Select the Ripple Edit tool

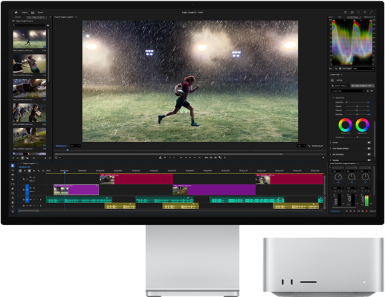pyautogui.click(x=13, y=175)
